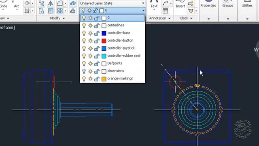Open the Fillet tool dropdown arrow
Viewport: 259px width, 146px height.
[66, 3]
